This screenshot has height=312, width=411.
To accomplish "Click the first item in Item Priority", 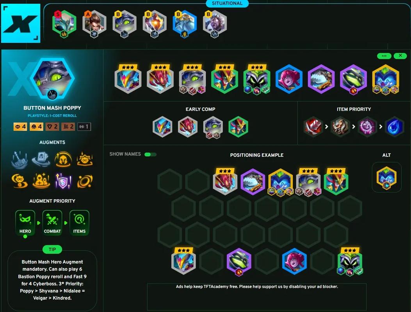I will (x=313, y=126).
